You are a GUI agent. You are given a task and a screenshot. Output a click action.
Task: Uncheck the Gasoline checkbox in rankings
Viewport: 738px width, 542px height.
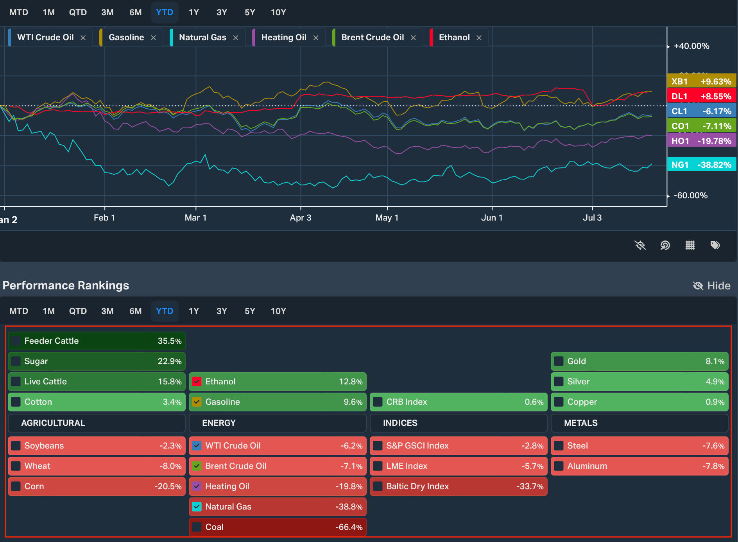197,402
